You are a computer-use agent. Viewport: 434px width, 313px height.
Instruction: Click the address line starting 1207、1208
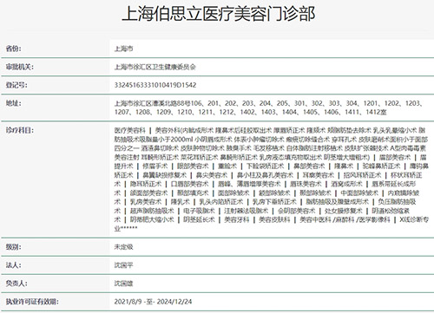click(250, 112)
